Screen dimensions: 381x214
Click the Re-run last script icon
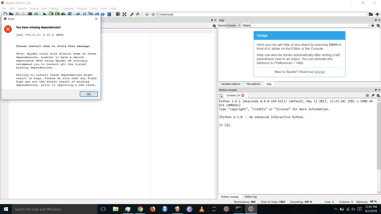70,14
